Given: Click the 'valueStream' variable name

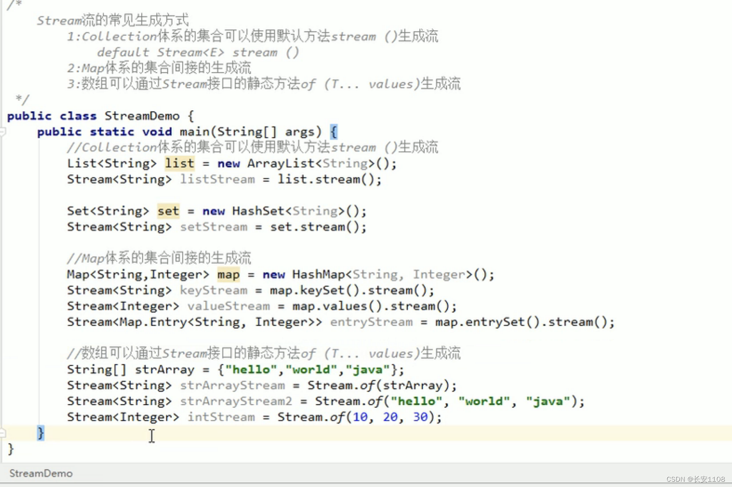Looking at the screenshot, I should click(x=229, y=306).
